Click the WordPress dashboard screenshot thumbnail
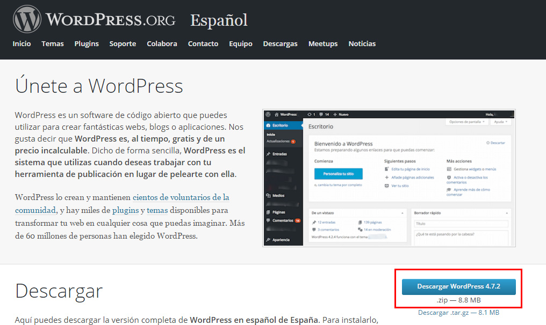Image resolution: width=546 pixels, height=325 pixels. click(389, 178)
